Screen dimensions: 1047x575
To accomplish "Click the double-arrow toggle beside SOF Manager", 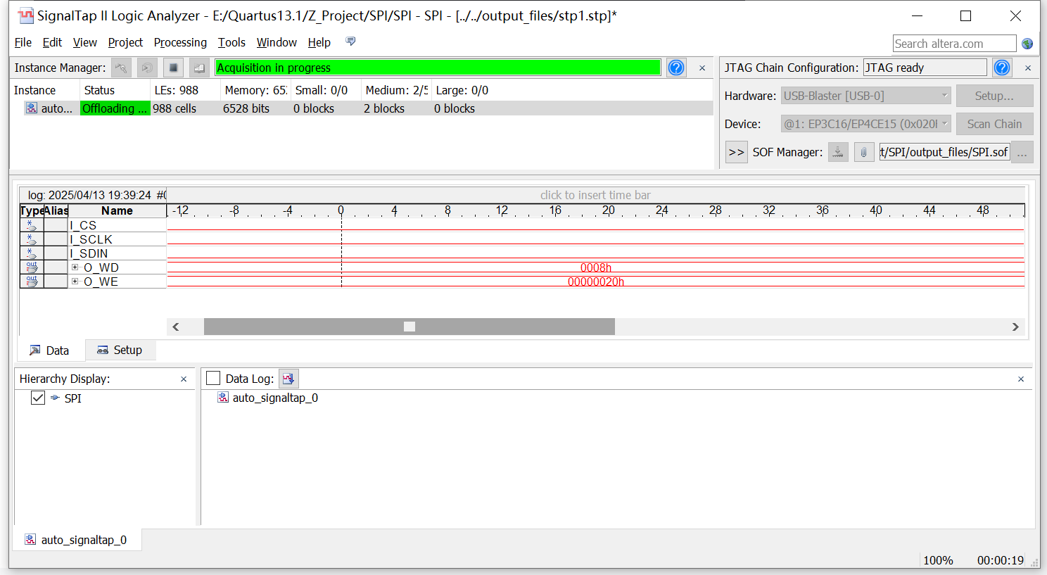I will (736, 152).
